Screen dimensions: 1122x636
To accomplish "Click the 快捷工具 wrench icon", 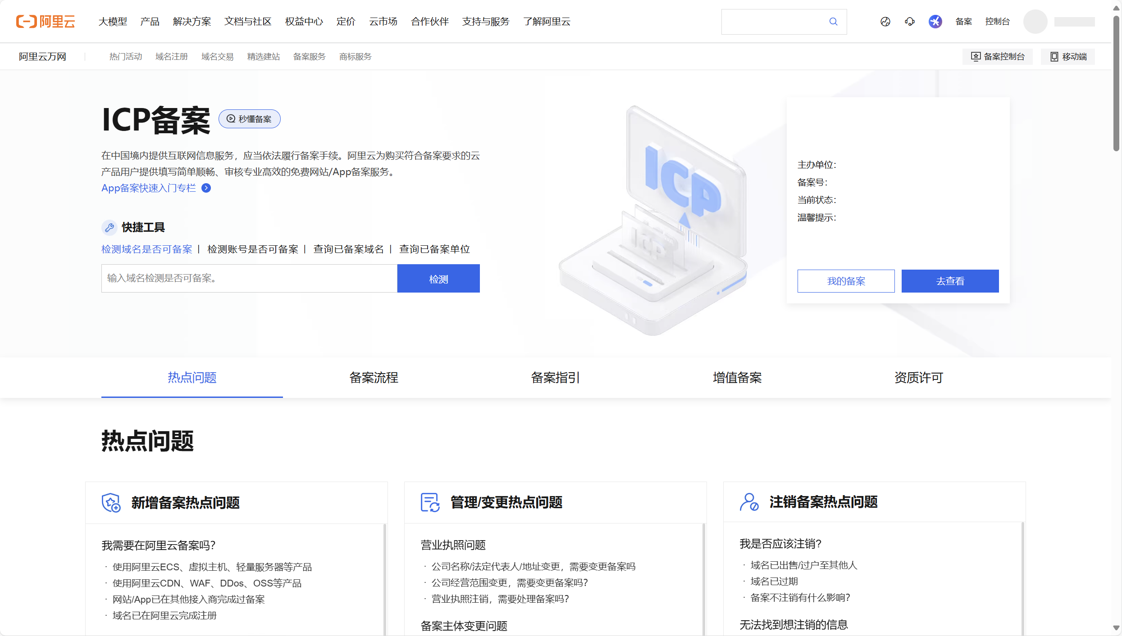I will (x=109, y=227).
